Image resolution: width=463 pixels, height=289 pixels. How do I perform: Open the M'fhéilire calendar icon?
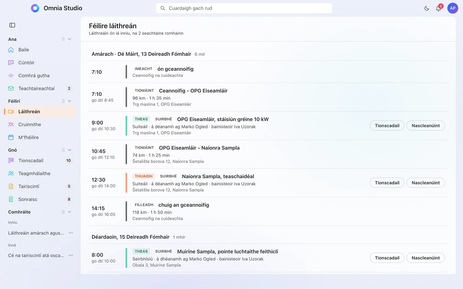11,137
